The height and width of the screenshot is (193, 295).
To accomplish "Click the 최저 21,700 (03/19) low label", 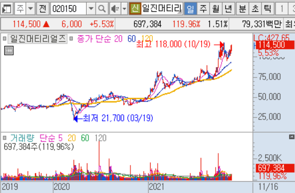I will point(118,118).
